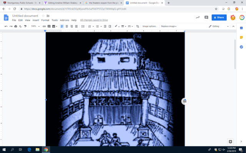Open Windows Start menu
Viewport: 246px width, 153px height.
4,150
